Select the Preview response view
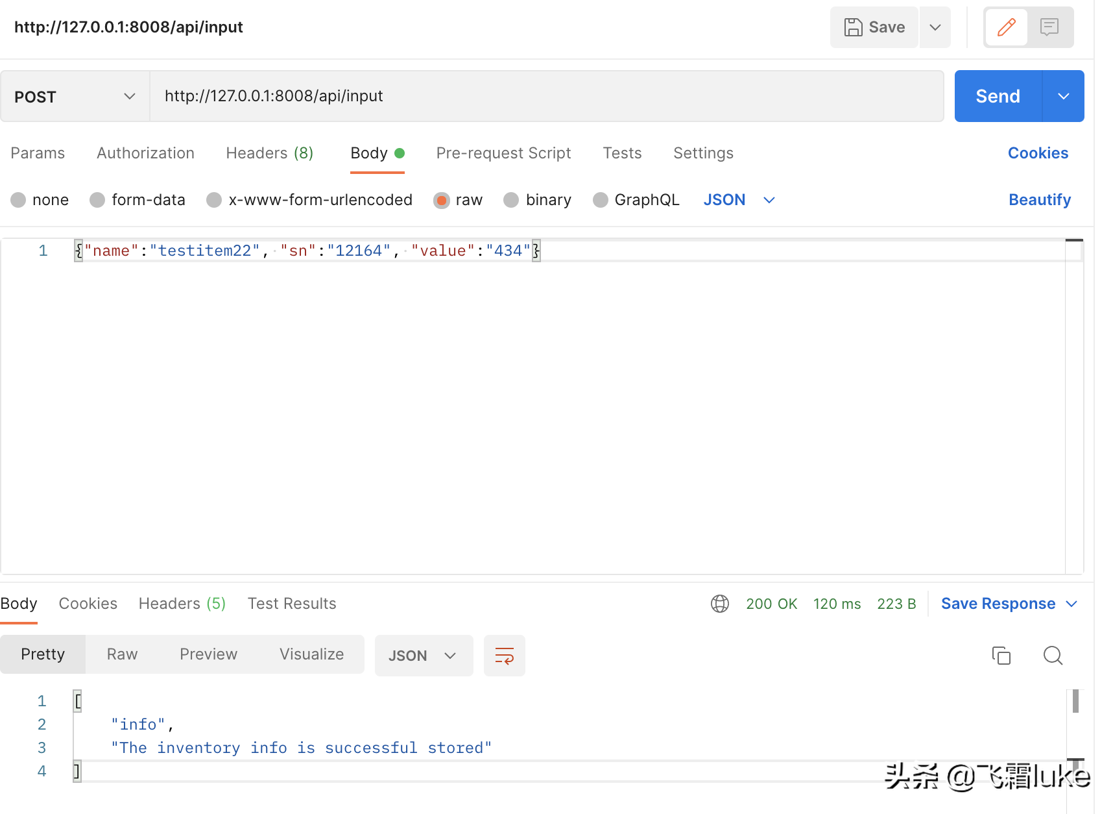1113x814 pixels. (208, 654)
